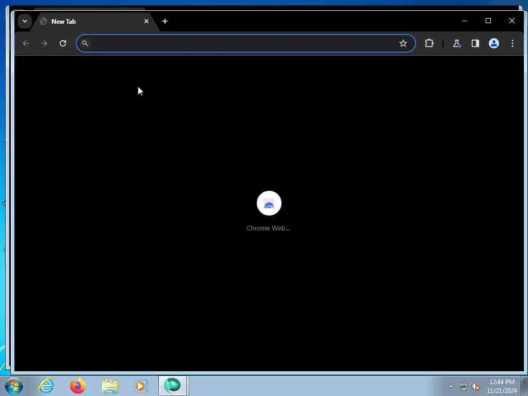Minimize the Chrome window
This screenshot has height=396, width=528.
465,21
